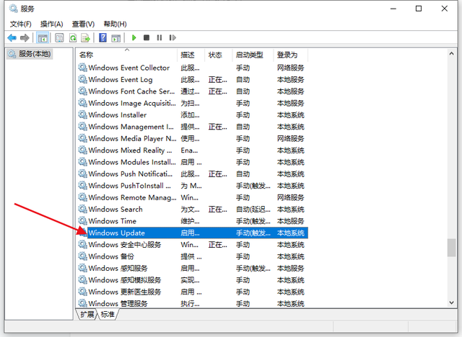Sort by the 状态 column header
The height and width of the screenshot is (337, 462).
tap(218, 55)
